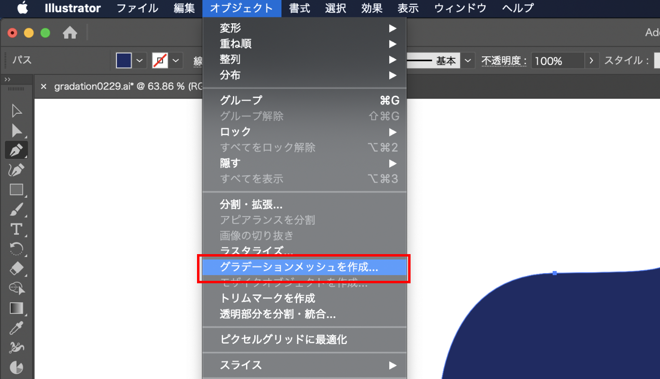This screenshot has height=379, width=660.
Task: Open the 選択 menu
Action: [336, 8]
